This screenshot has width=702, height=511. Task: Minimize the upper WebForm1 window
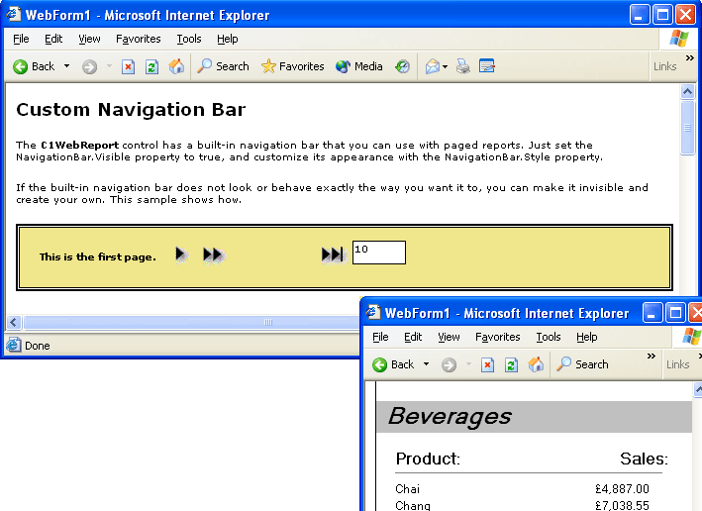[640, 15]
